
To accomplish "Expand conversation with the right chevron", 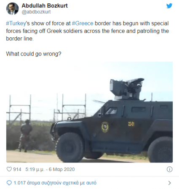I will tap(170, 183).
